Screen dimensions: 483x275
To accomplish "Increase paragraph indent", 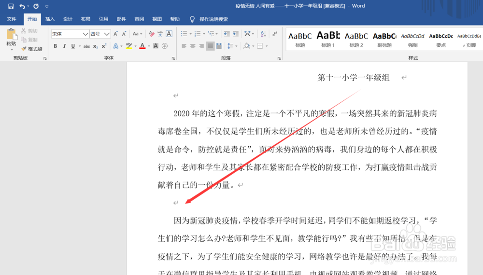I will coord(236,34).
